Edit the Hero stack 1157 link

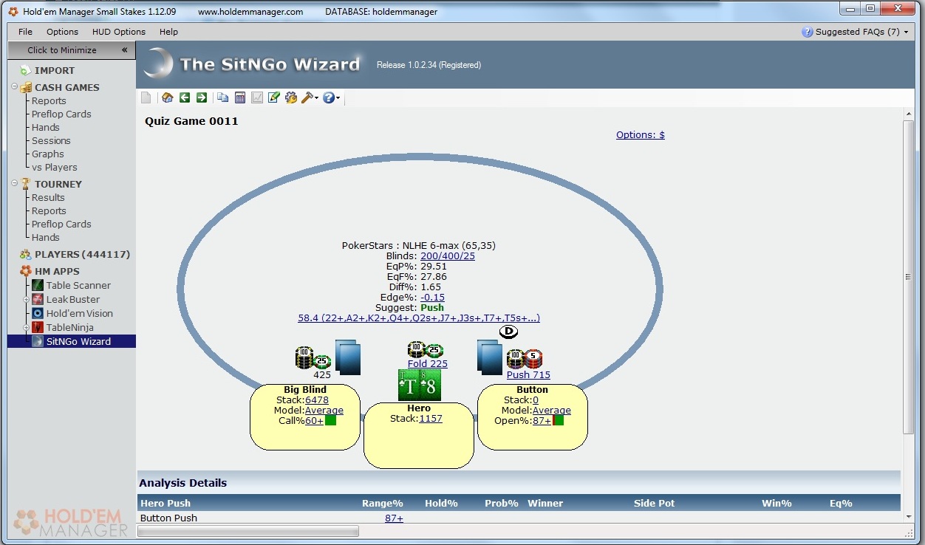point(431,419)
